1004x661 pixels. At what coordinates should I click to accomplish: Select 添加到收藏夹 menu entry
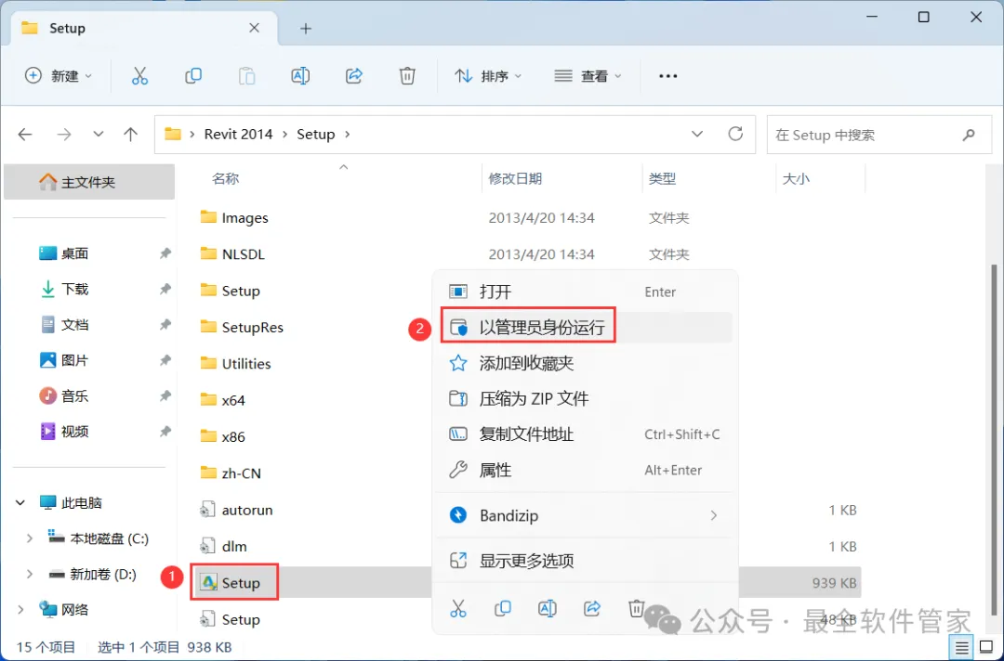584,364
